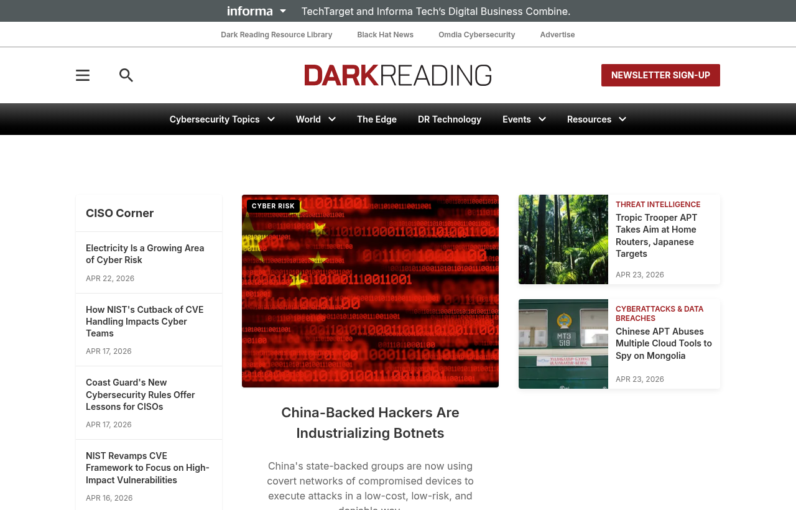Switch to DR Technology section

449,118
